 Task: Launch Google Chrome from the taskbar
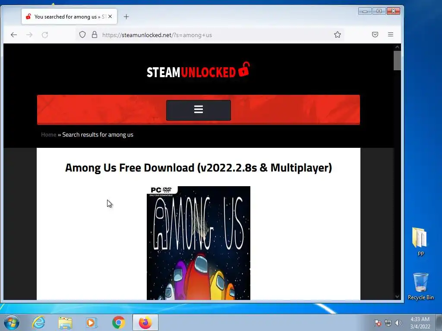(x=119, y=322)
